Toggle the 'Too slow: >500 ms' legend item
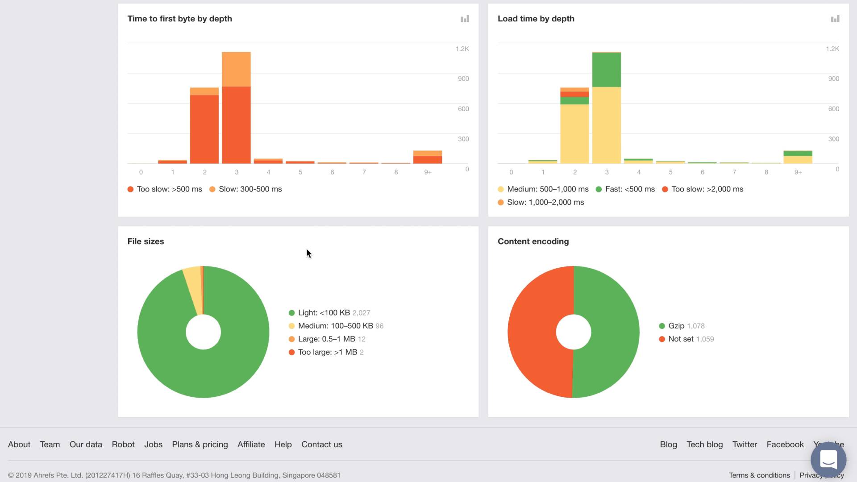Image resolution: width=857 pixels, height=482 pixels. click(165, 189)
